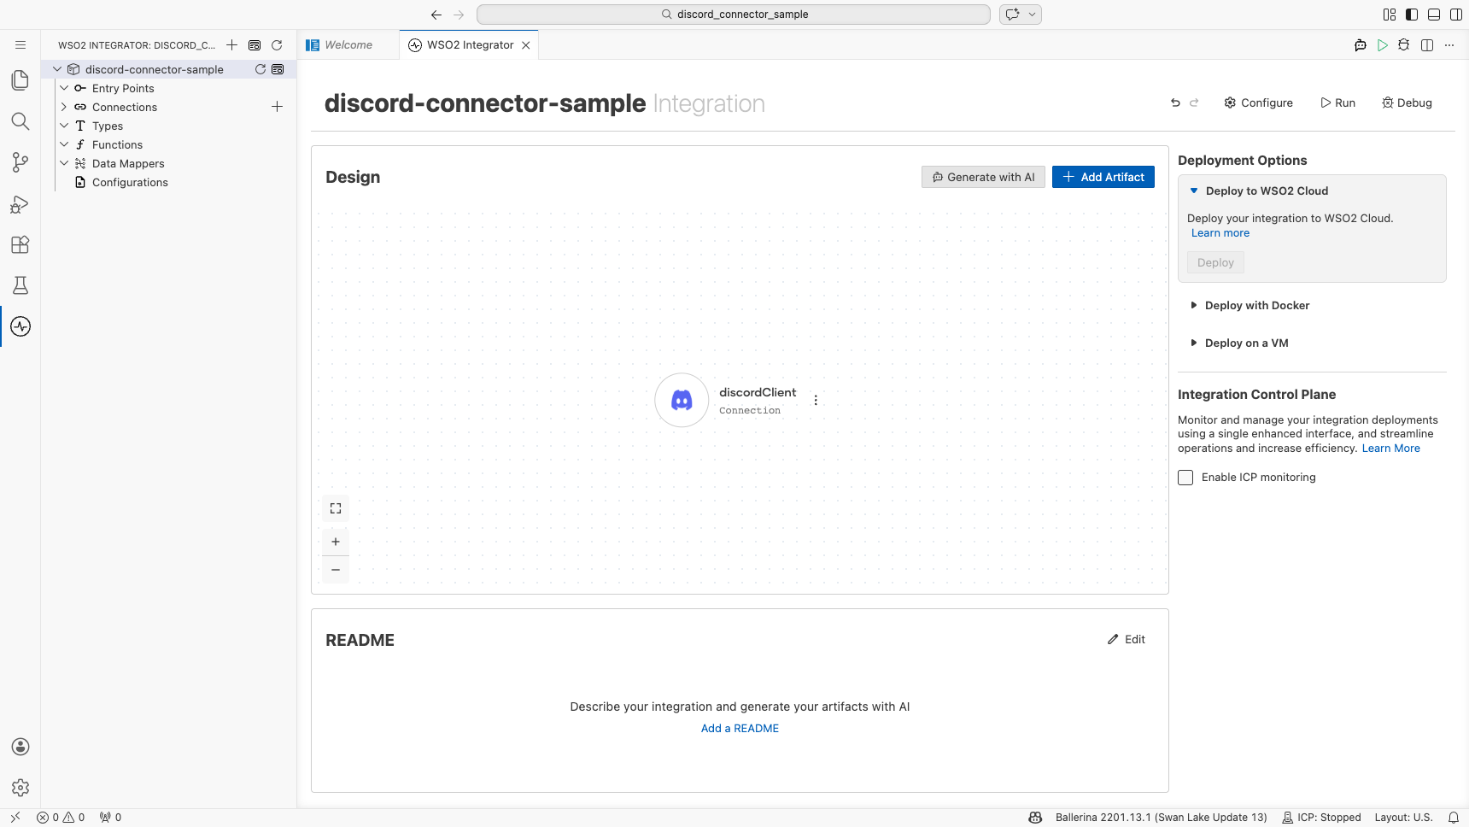The height and width of the screenshot is (827, 1469).
Task: Open the Run and Debug view
Action: [x=20, y=203]
